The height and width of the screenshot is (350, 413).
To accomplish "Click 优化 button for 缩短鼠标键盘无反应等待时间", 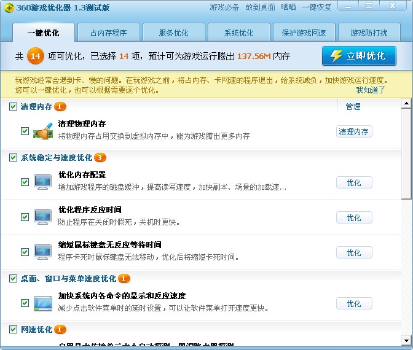I will point(354,252).
